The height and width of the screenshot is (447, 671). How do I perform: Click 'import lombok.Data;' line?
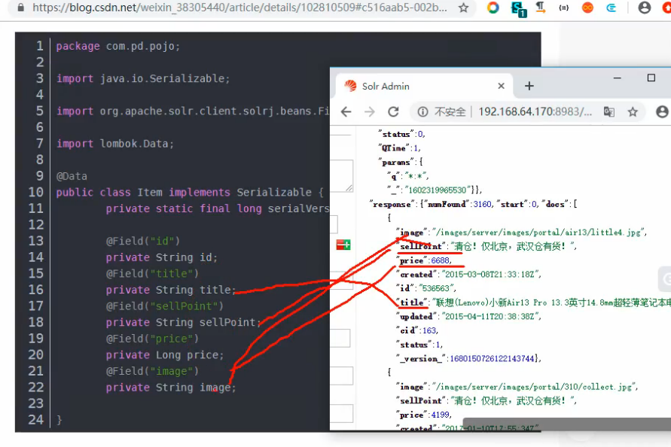115,144
